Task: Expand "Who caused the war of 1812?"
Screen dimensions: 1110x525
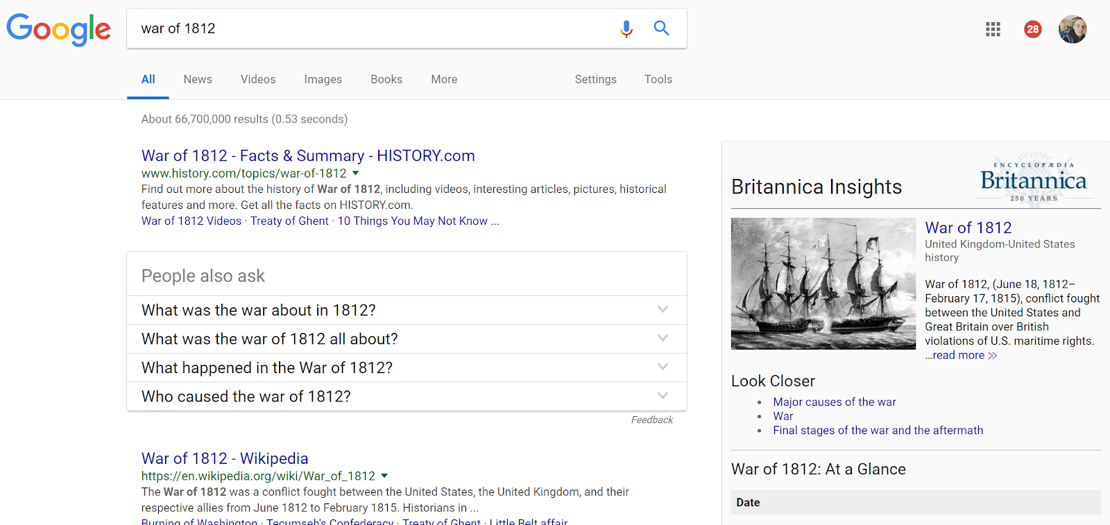Action: tap(407, 397)
